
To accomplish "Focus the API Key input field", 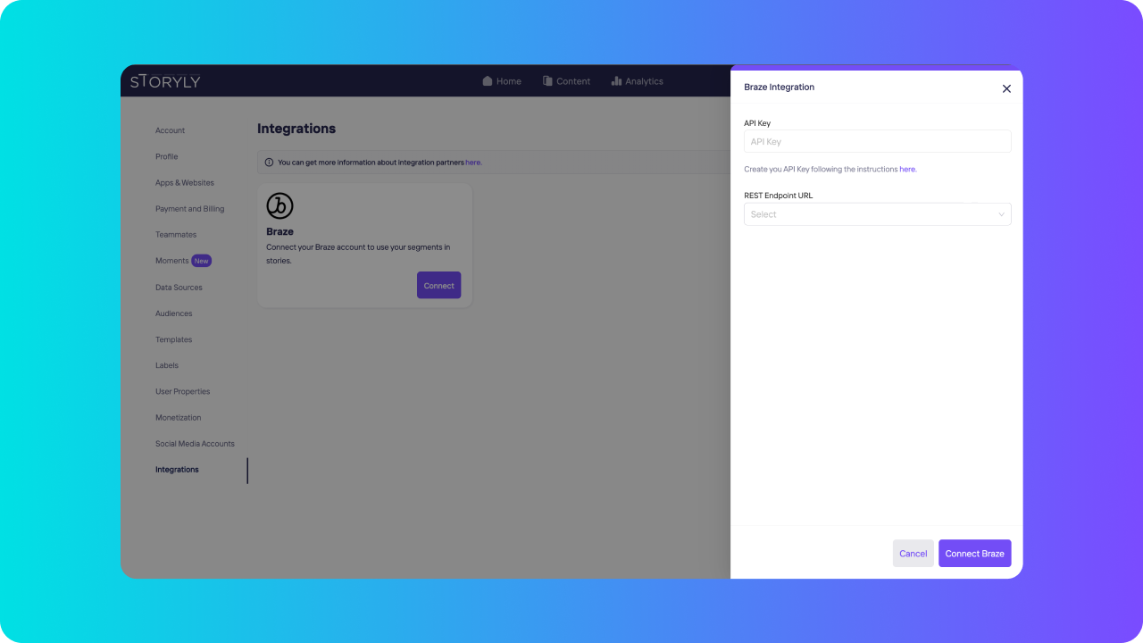I will coord(877,141).
